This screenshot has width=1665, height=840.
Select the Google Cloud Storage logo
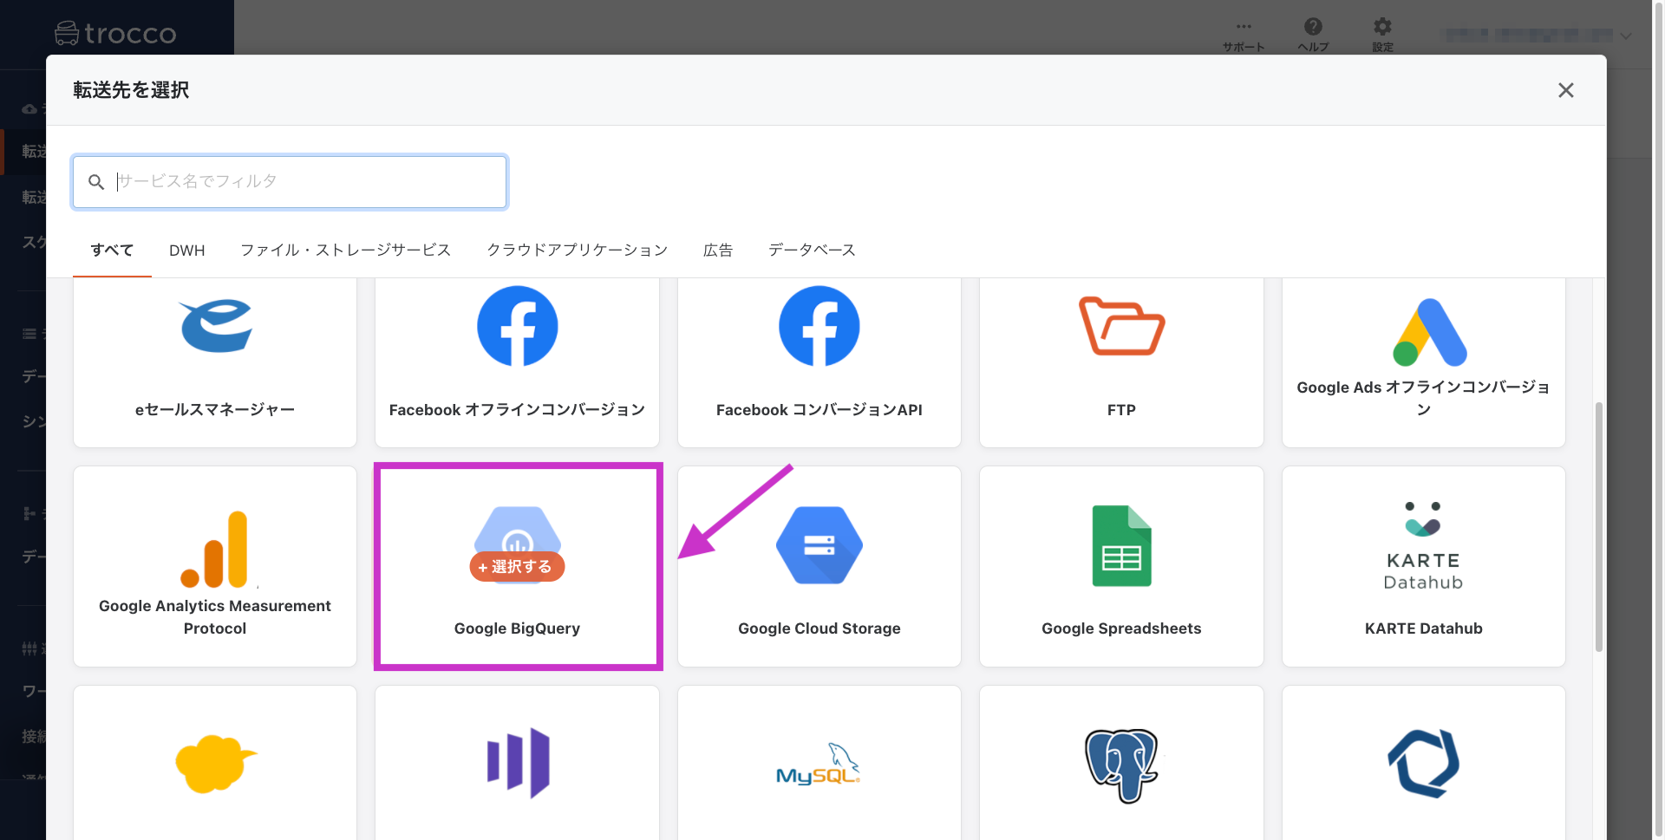pos(819,545)
